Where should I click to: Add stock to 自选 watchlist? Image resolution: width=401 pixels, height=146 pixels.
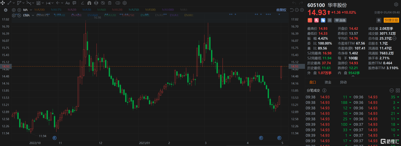340,20
